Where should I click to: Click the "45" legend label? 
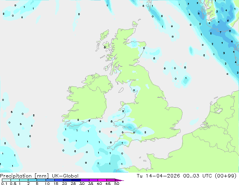coord(108,183)
